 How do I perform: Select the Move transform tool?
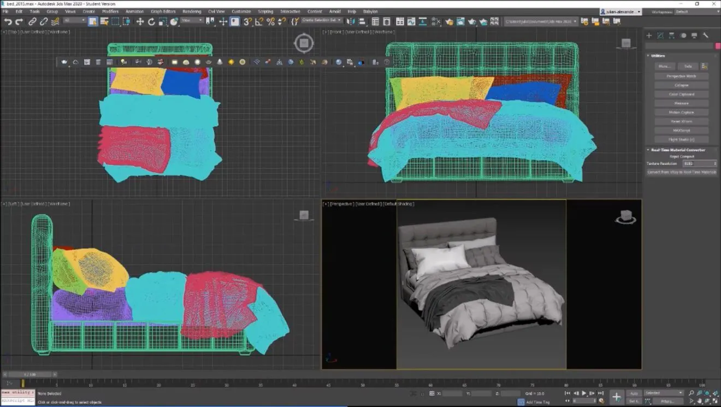pos(140,21)
